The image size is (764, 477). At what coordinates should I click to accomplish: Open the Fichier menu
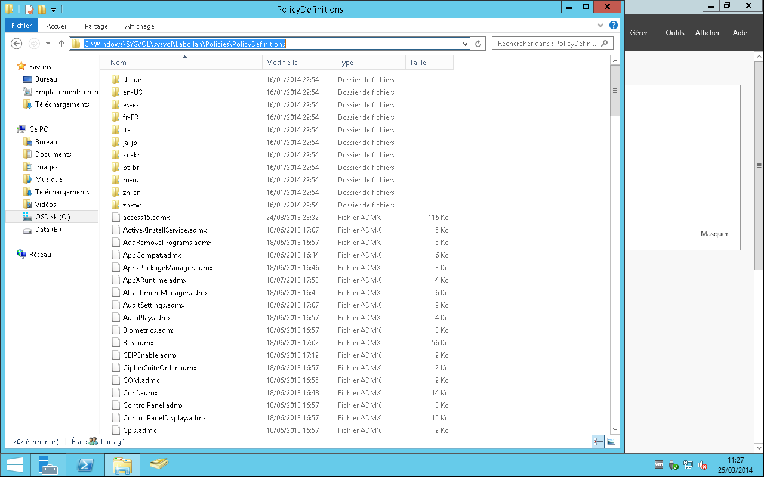pyautogui.click(x=21, y=26)
